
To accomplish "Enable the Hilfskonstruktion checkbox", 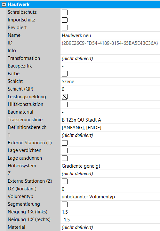I will [x=65, y=104].
